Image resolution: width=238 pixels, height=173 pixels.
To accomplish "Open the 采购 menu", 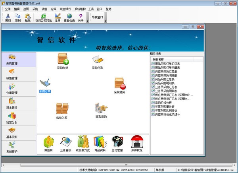I will coord(35,9).
